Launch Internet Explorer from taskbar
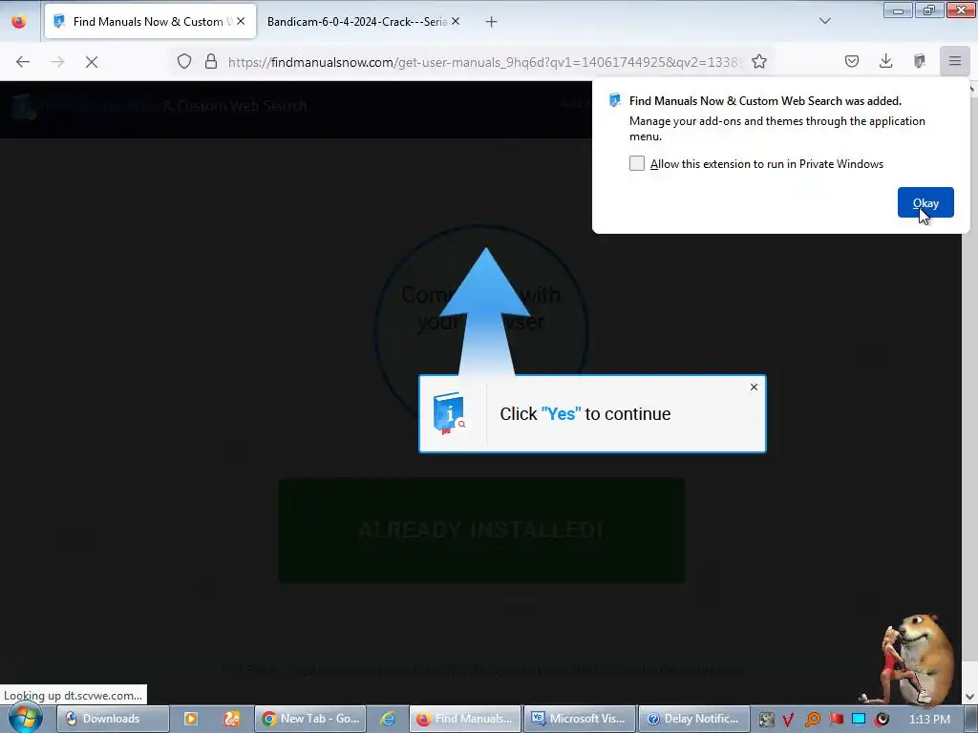Viewport: 978px width, 733px height. 388,719
